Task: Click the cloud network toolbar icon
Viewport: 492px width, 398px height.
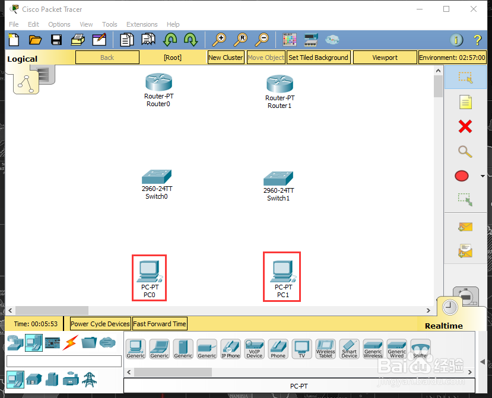Action: [332, 40]
